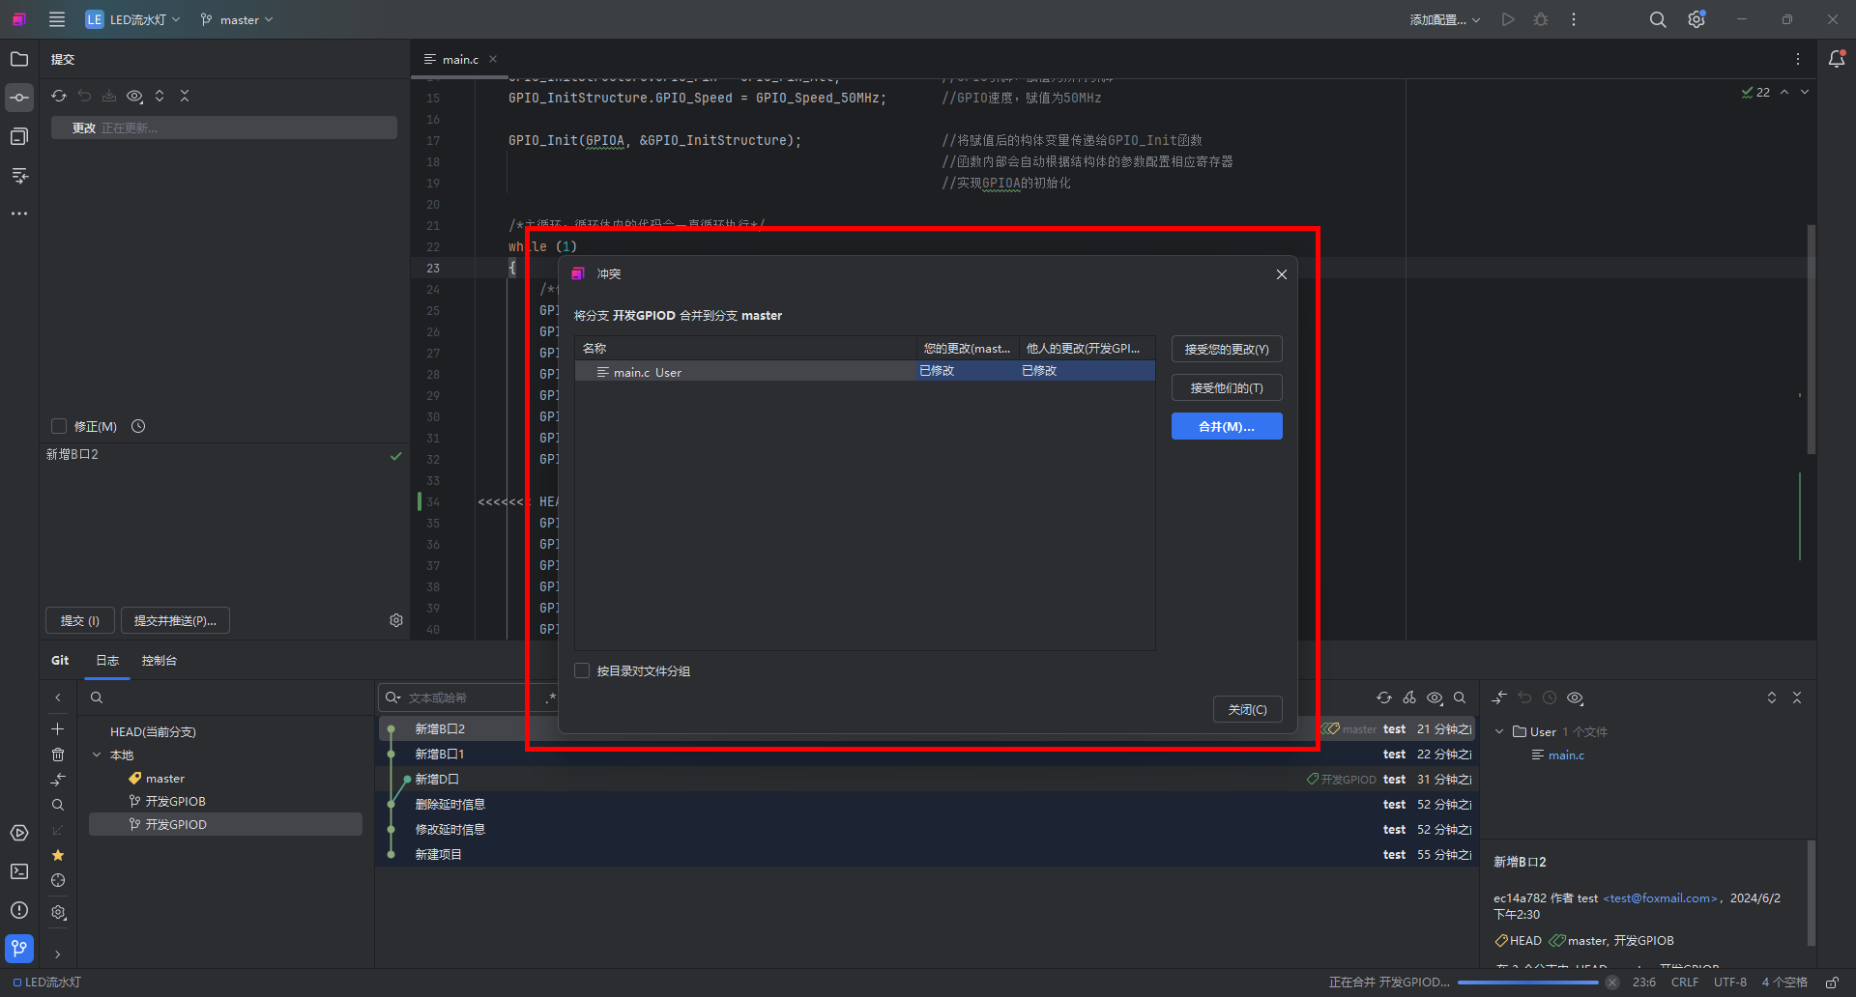Image resolution: width=1856 pixels, height=997 pixels.
Task: Switch to the 日志 log tab
Action: tap(107, 660)
